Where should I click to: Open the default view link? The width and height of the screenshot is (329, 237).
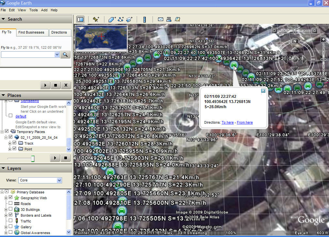tap(21, 116)
